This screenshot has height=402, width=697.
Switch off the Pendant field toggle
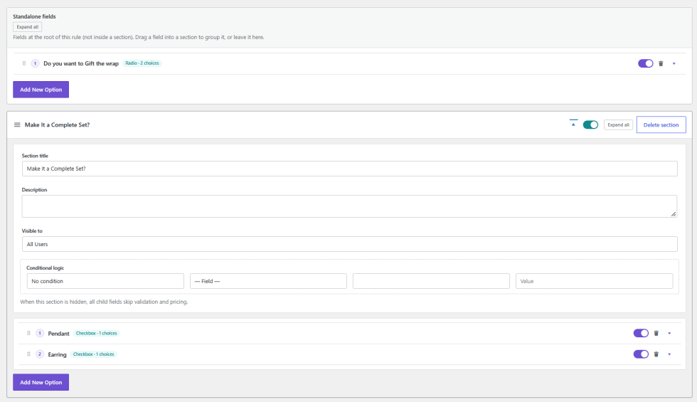[641, 333]
